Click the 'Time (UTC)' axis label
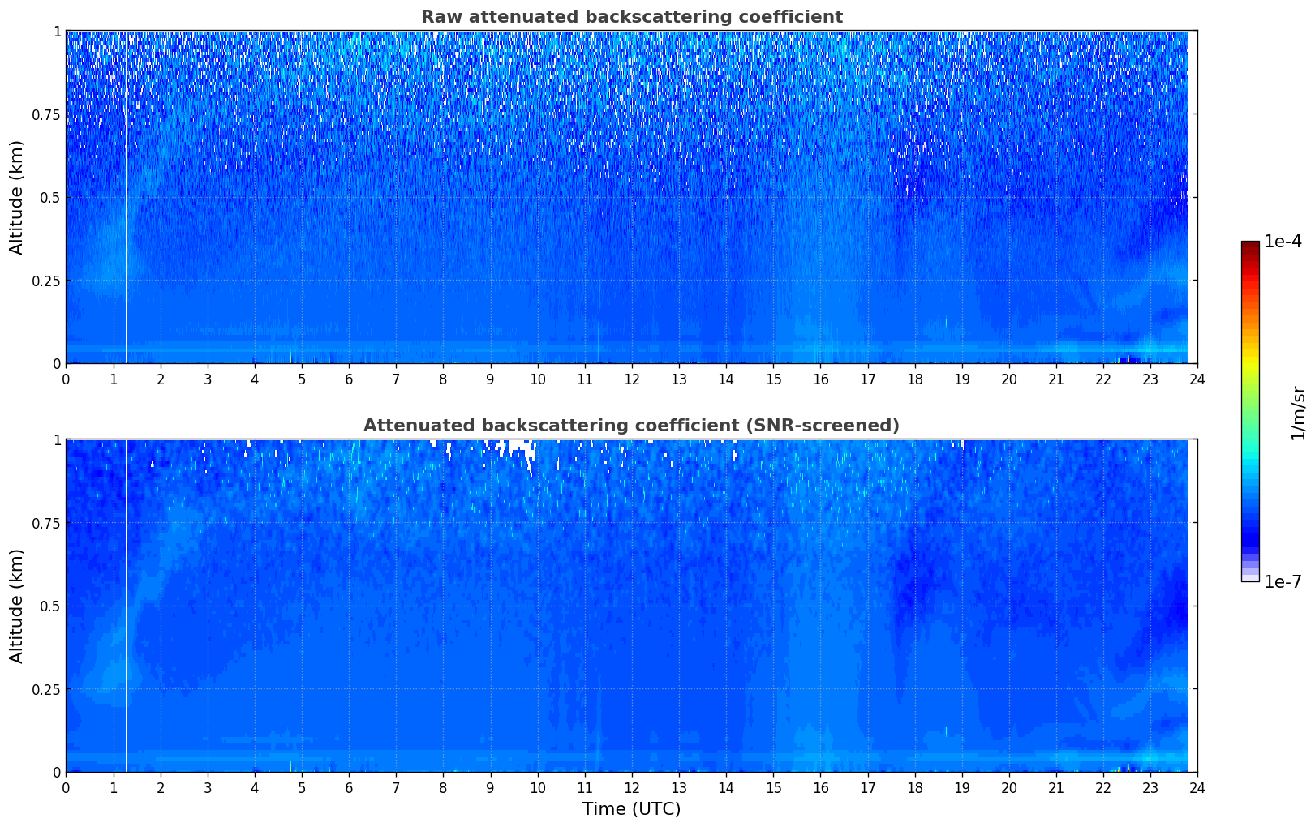 click(x=631, y=809)
